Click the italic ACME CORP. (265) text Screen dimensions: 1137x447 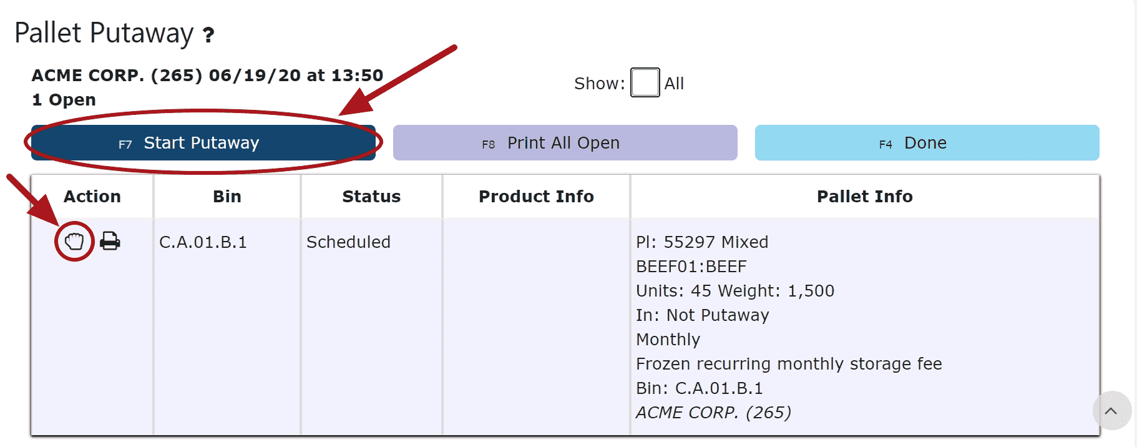[713, 413]
